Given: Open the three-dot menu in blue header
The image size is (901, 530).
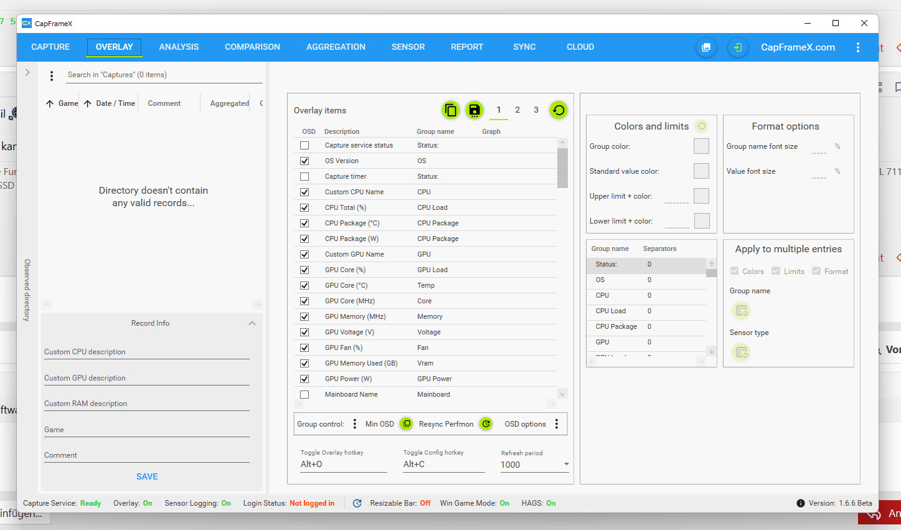Looking at the screenshot, I should (x=858, y=47).
